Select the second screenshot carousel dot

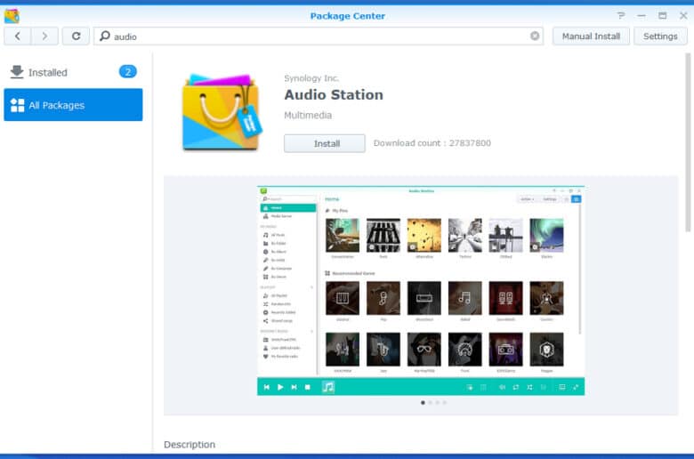[431, 403]
